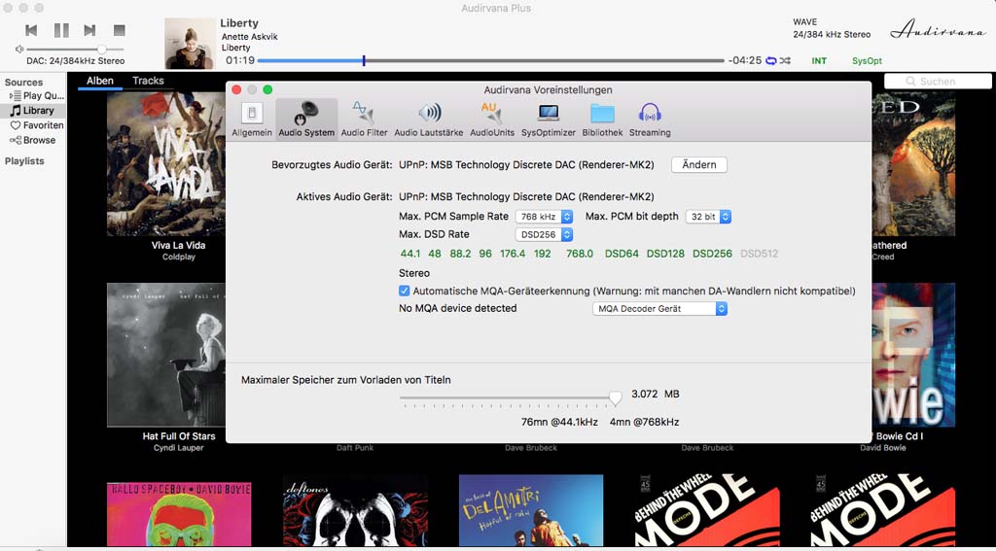Open the Hallo Spaceboy David Bowie album
996x551 pixels.
click(179, 513)
